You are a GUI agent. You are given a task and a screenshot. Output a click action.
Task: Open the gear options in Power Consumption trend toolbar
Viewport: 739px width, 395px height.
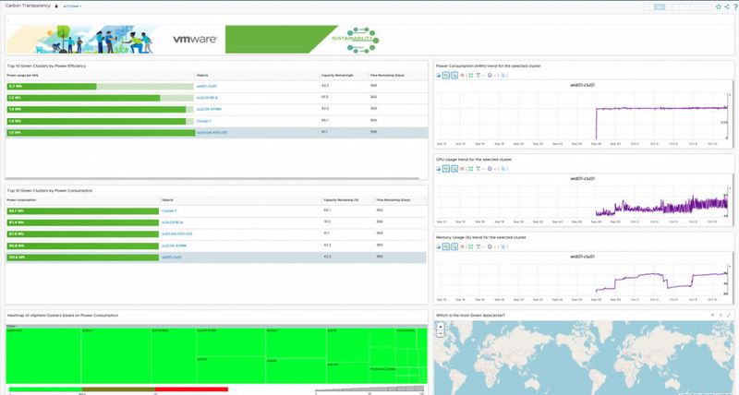point(490,76)
